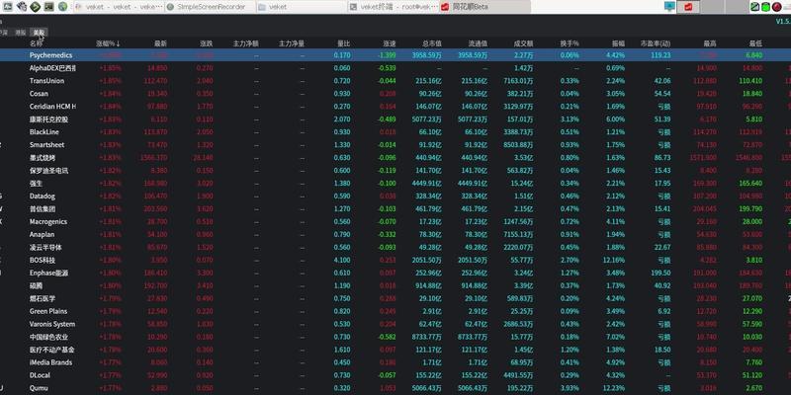Image resolution: width=791 pixels, height=395 pixels.
Task: Click the green-black monitor icon in the tray
Action: coord(754,7)
